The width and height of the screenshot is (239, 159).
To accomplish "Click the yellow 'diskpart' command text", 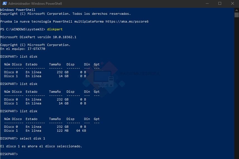I will tap(55, 29).
